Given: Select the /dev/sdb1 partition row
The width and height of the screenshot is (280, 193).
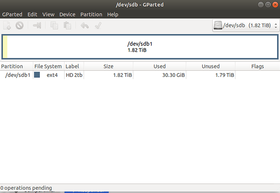Looking at the screenshot, I should (x=140, y=75).
